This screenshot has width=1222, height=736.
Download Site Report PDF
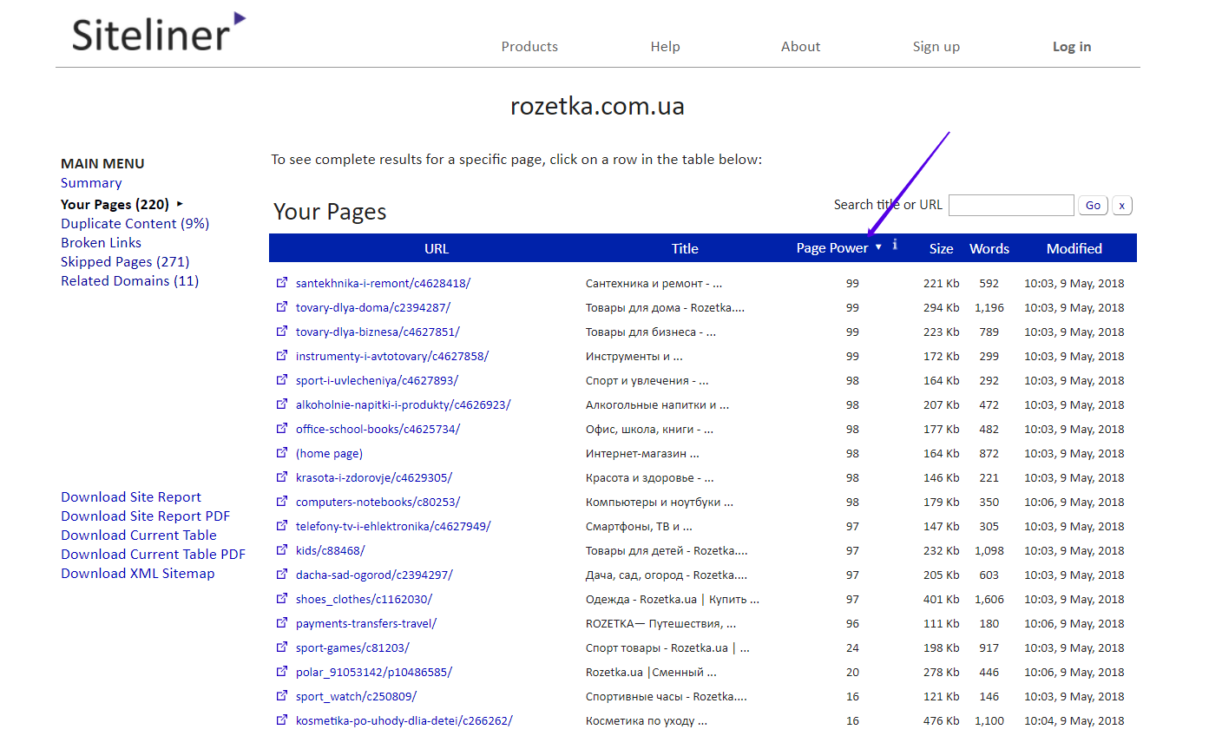click(x=145, y=516)
